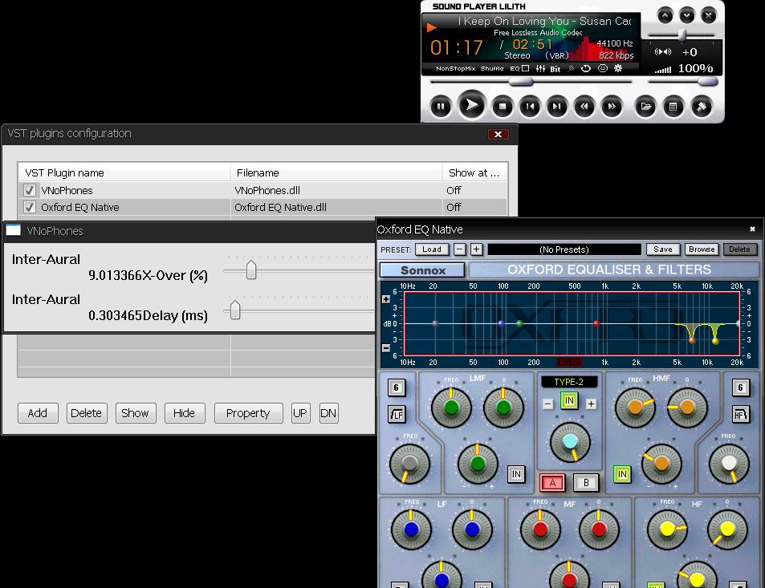
Task: Click the stereo speaker balance icon in Lilith
Action: [662, 51]
